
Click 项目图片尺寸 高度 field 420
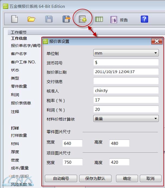tap(119, 162)
